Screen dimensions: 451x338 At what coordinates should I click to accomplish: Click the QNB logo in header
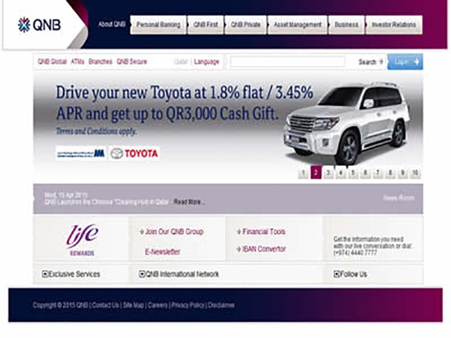(39, 25)
